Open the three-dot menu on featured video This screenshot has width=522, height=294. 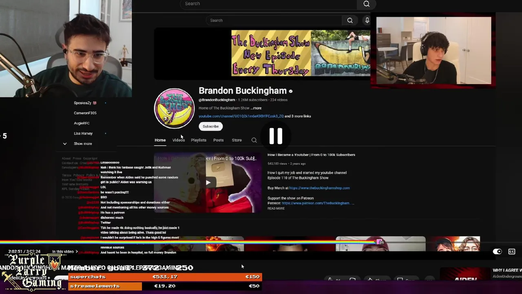[x=254, y=158]
